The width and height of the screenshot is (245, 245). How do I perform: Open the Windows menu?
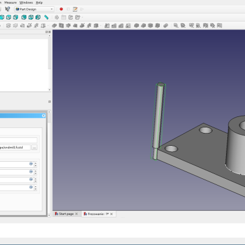pos(26,2)
